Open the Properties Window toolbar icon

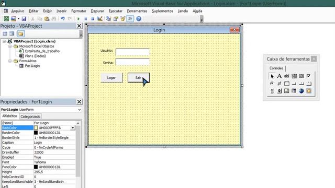click(116, 19)
